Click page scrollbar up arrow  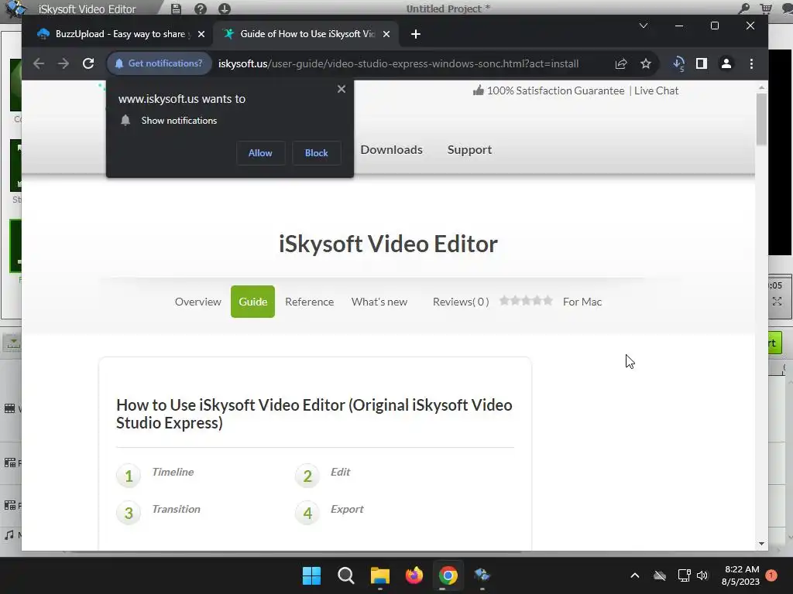click(761, 88)
